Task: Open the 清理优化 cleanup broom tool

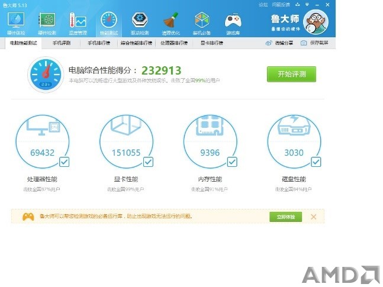Action: coord(170,24)
